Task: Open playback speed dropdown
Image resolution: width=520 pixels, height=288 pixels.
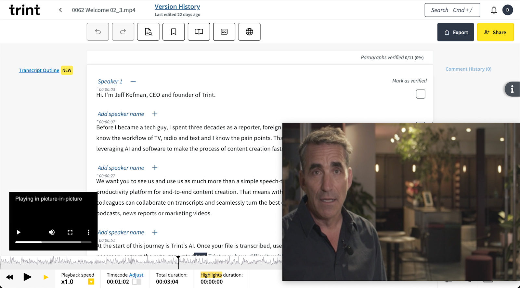Action: 91,282
